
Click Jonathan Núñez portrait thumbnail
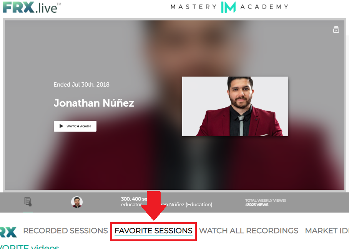235,106
